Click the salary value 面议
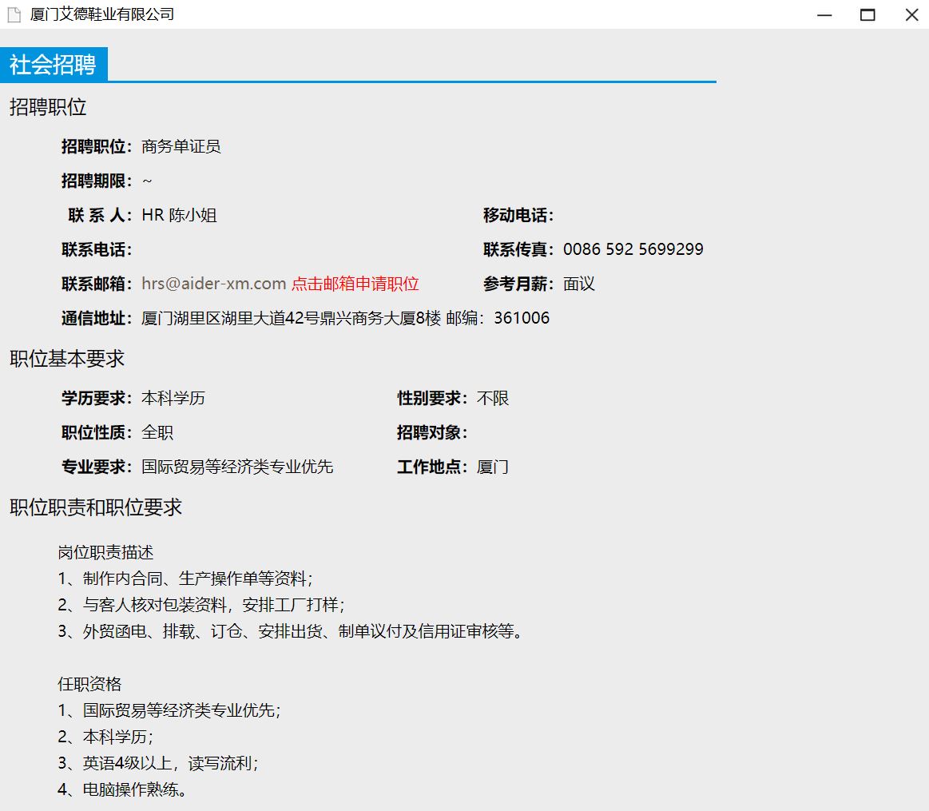Viewport: 929px width, 811px height. coord(578,284)
